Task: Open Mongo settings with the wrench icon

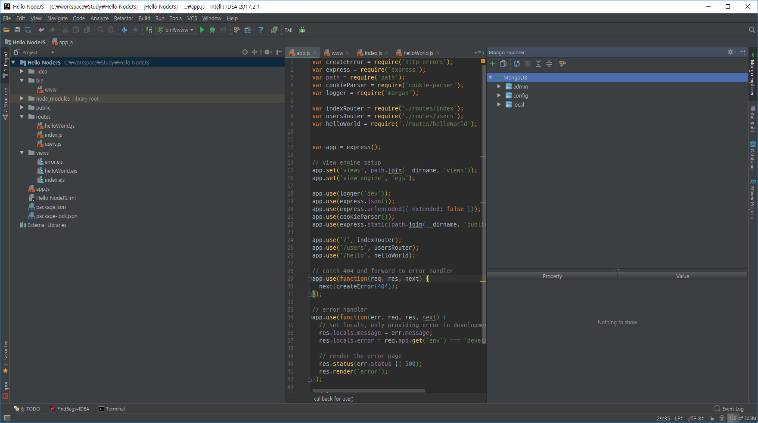Action: 562,64
